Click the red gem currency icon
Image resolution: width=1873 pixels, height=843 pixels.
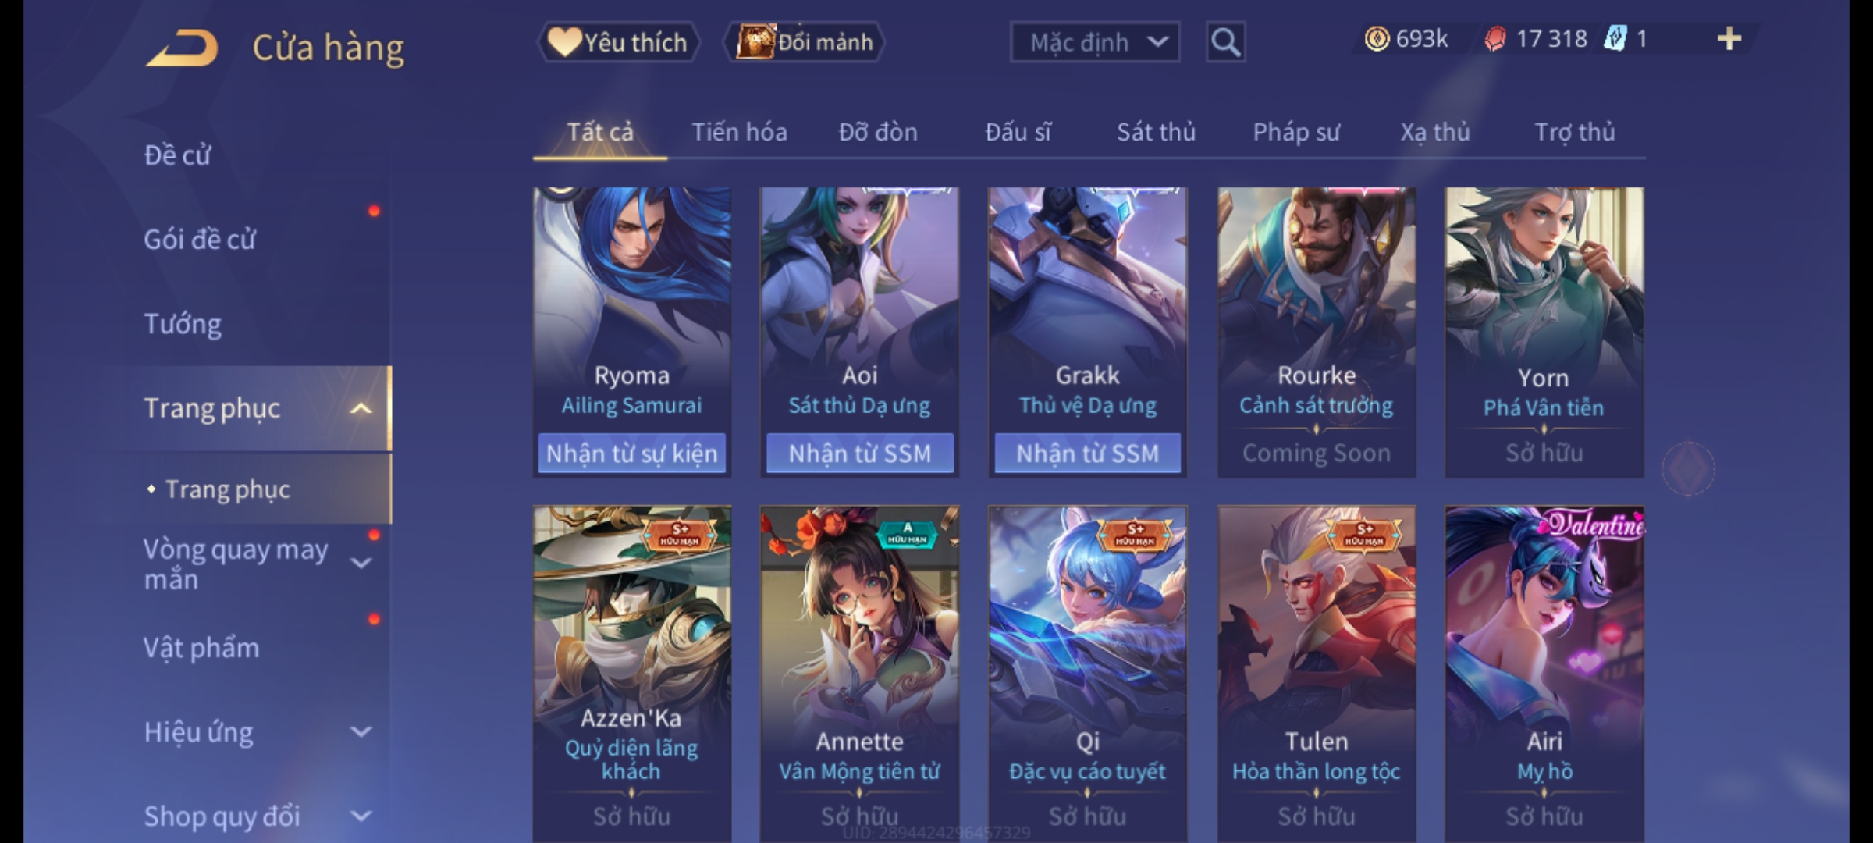[1494, 39]
